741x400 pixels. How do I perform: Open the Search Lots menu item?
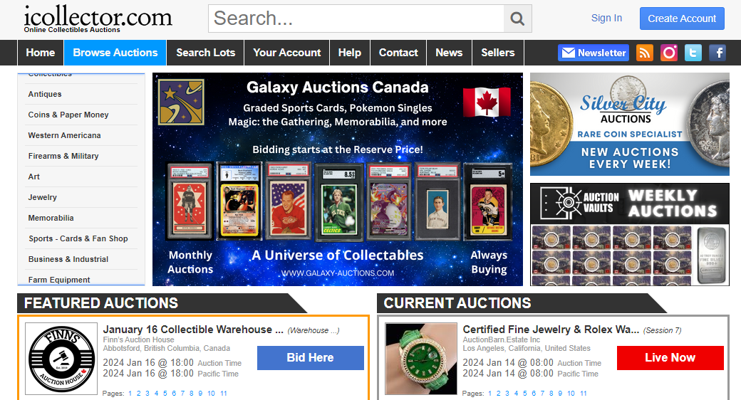(x=206, y=53)
